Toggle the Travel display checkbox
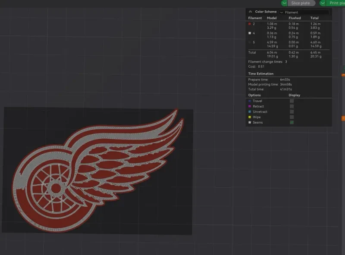This screenshot has width=345, height=255. click(x=292, y=101)
